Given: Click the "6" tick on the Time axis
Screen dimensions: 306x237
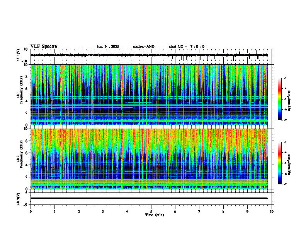Looking at the screenshot, I should click(x=175, y=211).
